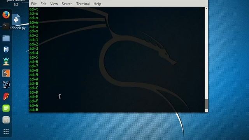Open the Maltego dock icon
The height and width of the screenshot is (140, 249).
click(x=6, y=85)
